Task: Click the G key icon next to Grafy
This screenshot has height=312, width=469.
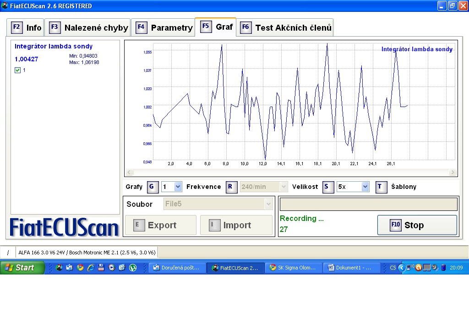Action: (x=153, y=187)
